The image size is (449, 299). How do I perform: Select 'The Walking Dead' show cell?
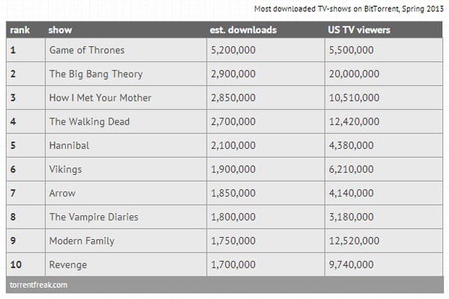point(89,122)
